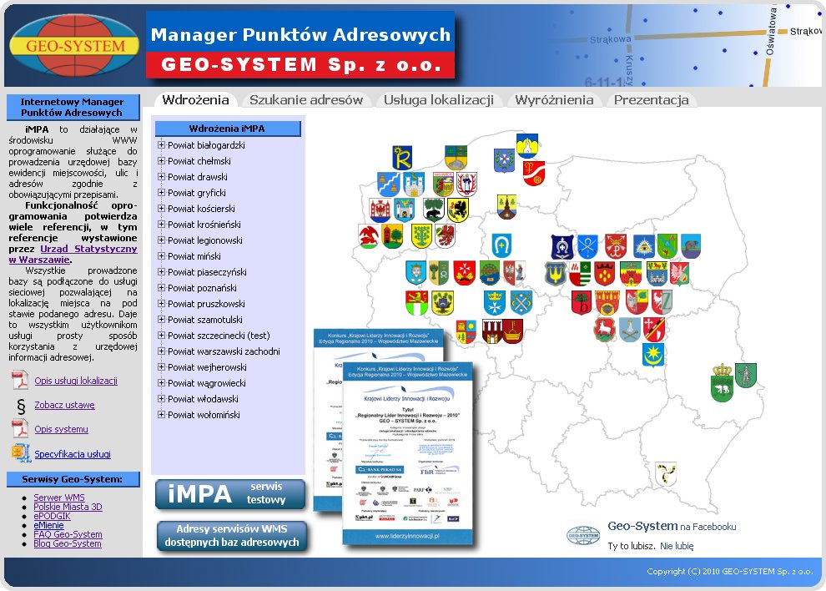
Task: Open the Geo-System na Facebooku link
Action: (x=672, y=526)
